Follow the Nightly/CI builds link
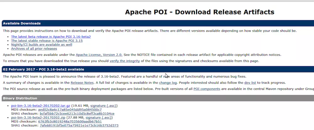The image size is (314, 130). [42, 45]
